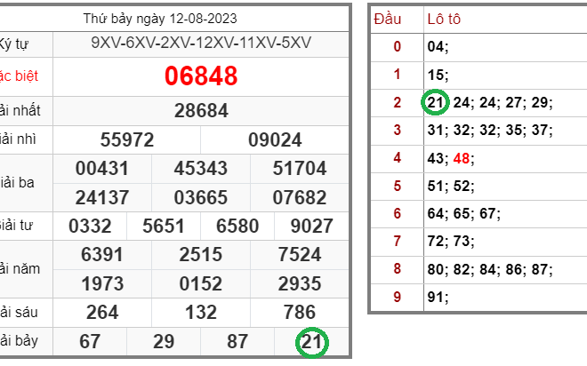Click the red special prize number 06848

coord(201,76)
